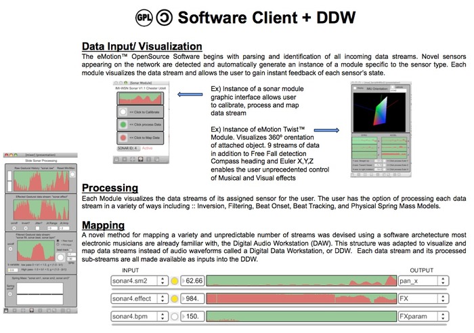This screenshot has width=474, height=333.
Task: Click the Click process Data button label
Action: point(146,125)
